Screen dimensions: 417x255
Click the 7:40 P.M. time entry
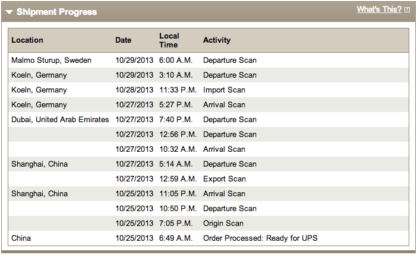point(176,120)
